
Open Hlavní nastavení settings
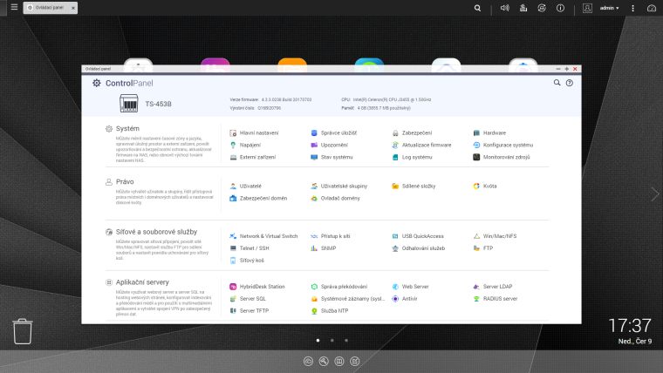(x=254, y=133)
